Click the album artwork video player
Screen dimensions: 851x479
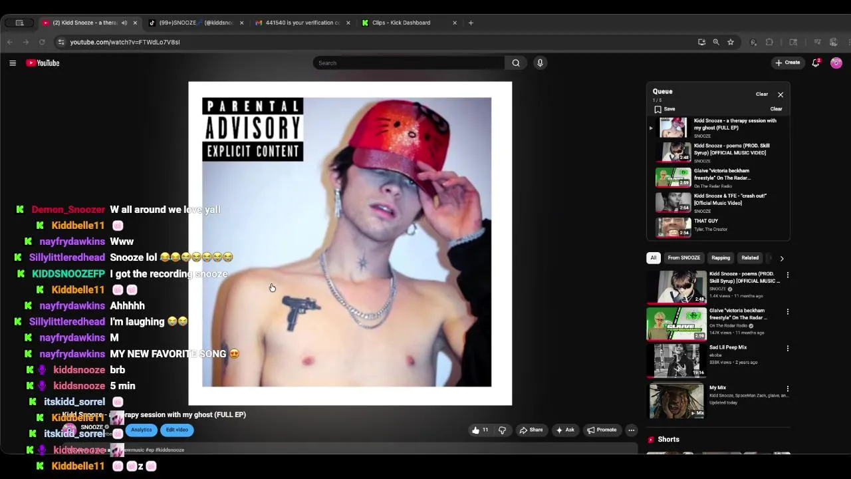pyautogui.click(x=350, y=243)
